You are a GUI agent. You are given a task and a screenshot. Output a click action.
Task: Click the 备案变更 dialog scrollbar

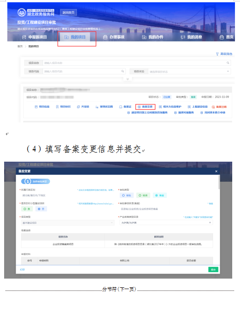tap(219, 183)
